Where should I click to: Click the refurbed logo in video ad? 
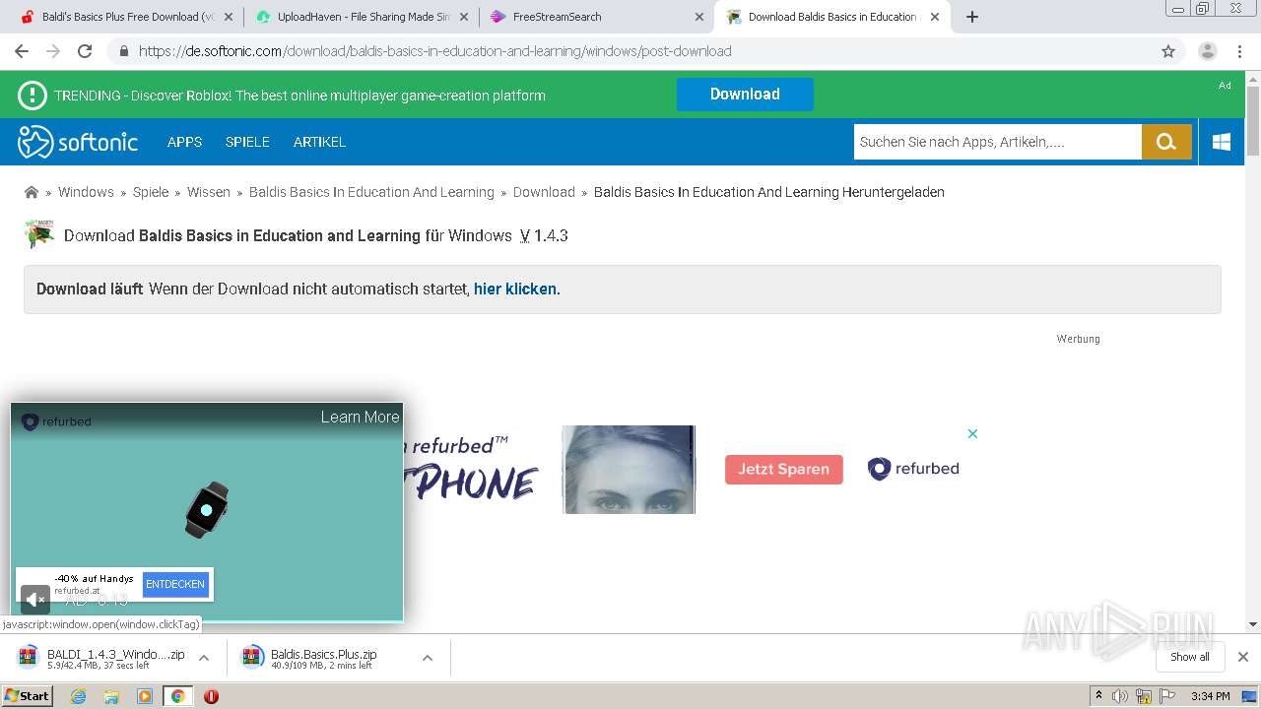[x=56, y=421]
